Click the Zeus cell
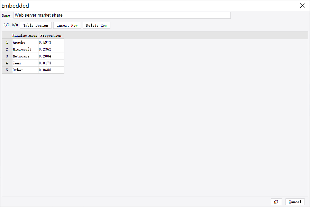 25,63
